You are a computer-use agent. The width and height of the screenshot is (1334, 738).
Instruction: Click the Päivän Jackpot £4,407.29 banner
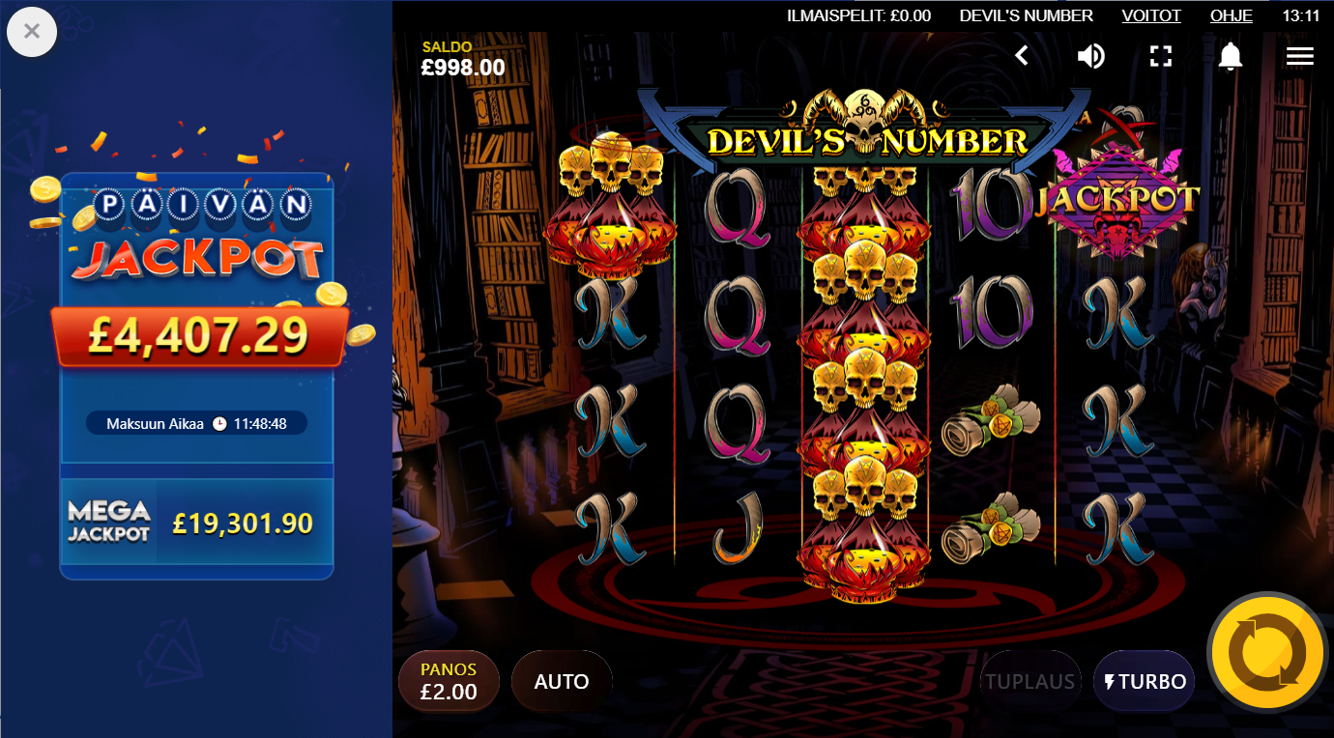coord(198,333)
